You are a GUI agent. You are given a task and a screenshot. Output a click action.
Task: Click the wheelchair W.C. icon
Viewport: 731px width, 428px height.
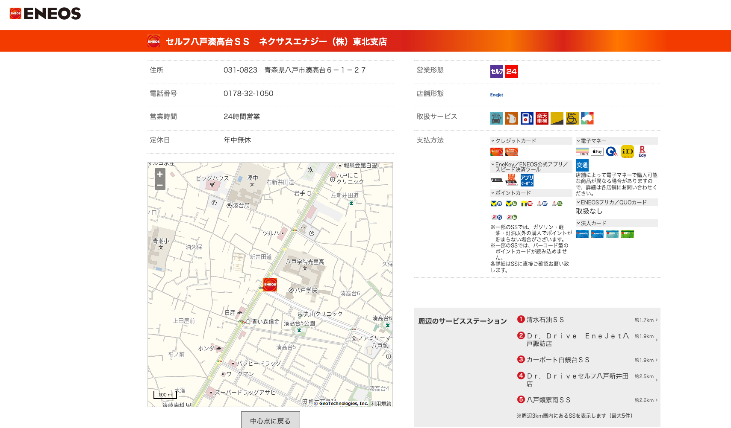pos(572,118)
